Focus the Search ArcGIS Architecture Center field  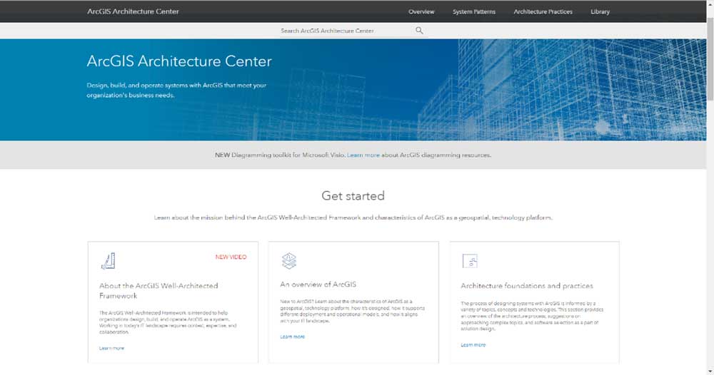point(343,31)
